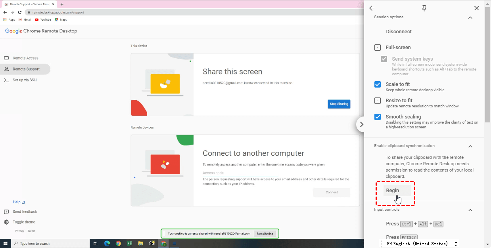
Task: Open Task View from the taskbar
Action: pos(96,243)
